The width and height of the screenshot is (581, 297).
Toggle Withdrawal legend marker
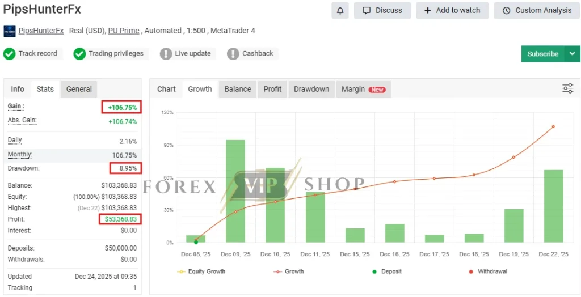(488, 271)
